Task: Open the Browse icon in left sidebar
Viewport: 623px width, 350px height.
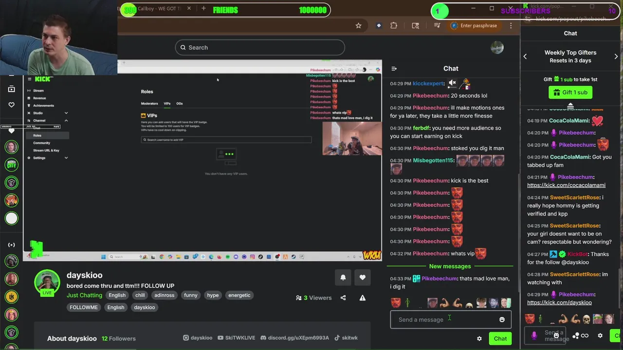Action: 12,89
